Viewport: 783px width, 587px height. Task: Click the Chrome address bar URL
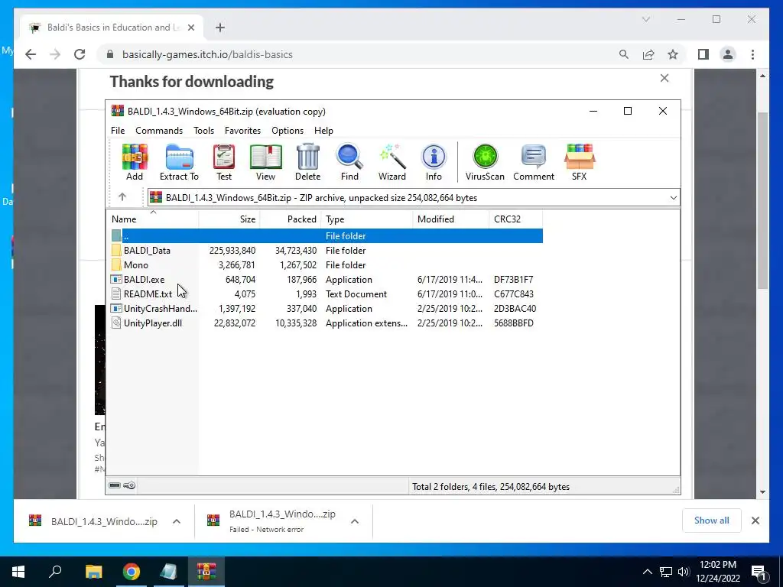tap(207, 54)
